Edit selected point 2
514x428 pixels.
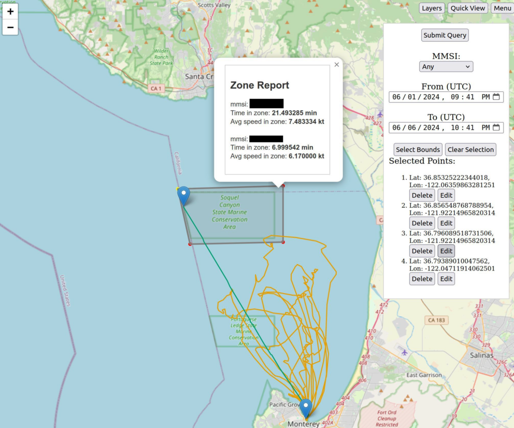[446, 223]
